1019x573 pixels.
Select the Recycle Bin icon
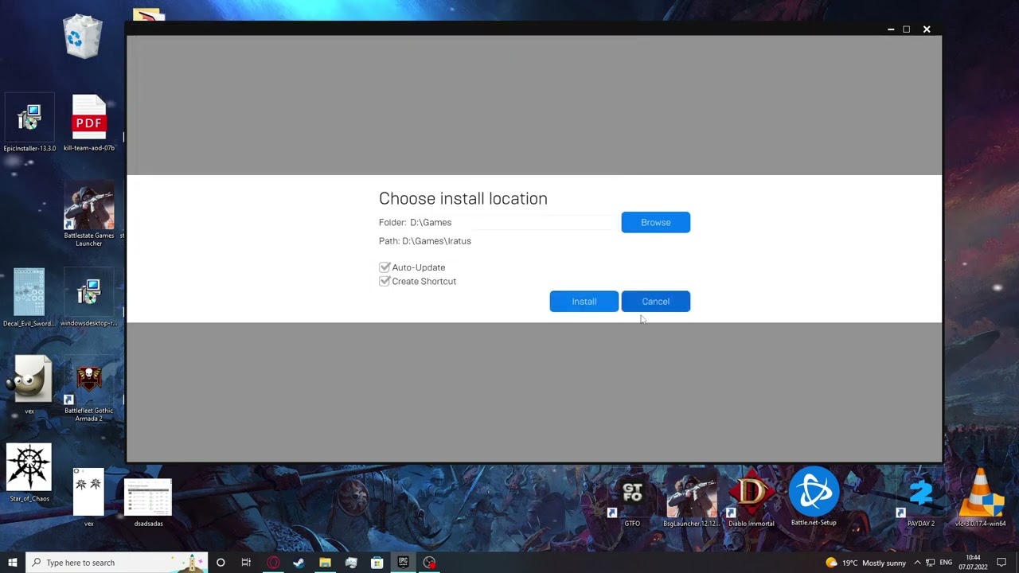coord(83,36)
